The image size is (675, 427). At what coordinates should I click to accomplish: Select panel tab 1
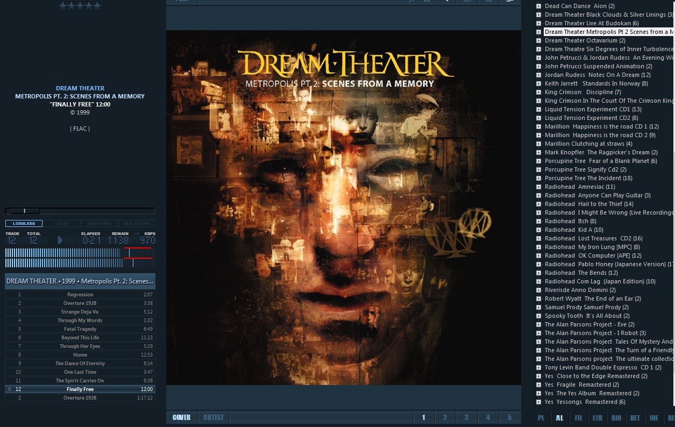click(x=424, y=417)
